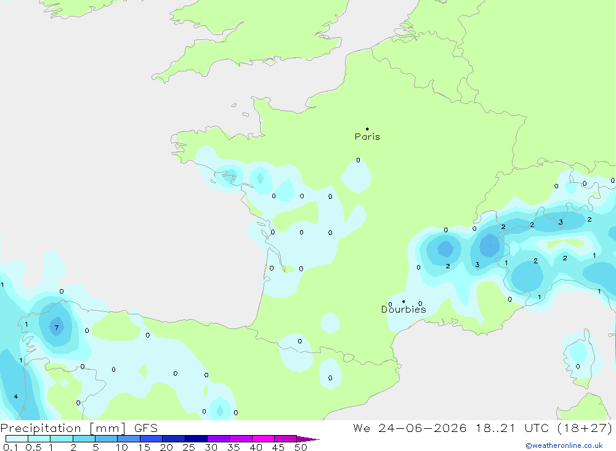Pick the 15–20 mm legend color swatch
Screen dimensions: 616x451
coord(152,439)
